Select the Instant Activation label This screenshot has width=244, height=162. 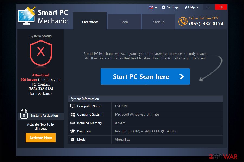click(x=44, y=116)
